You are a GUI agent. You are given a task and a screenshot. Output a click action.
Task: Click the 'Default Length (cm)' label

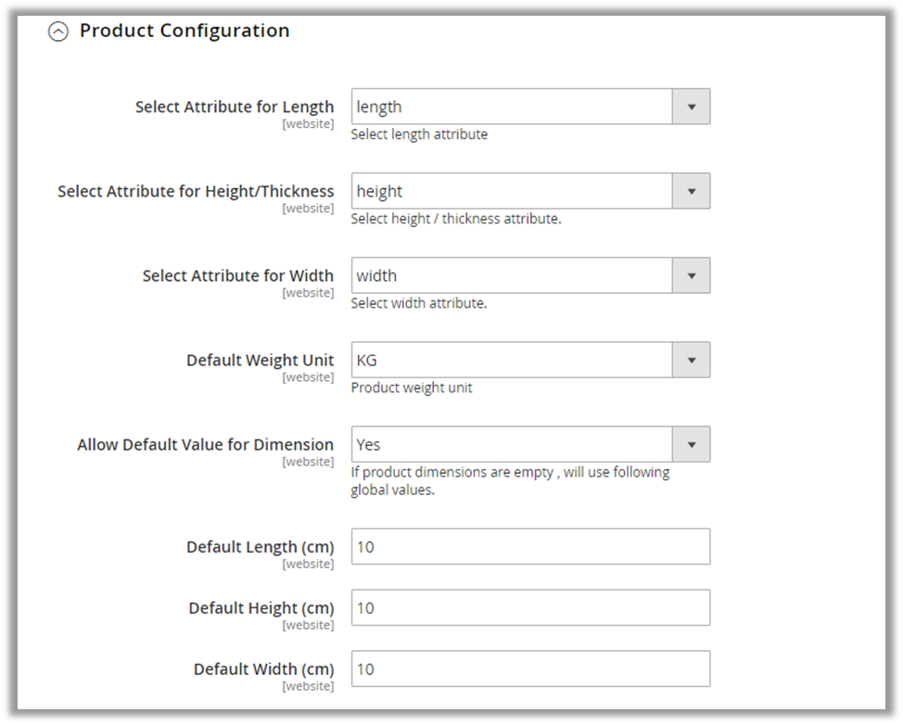260,547
